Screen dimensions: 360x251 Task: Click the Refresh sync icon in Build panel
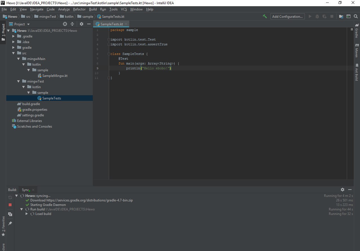[x=10, y=197]
